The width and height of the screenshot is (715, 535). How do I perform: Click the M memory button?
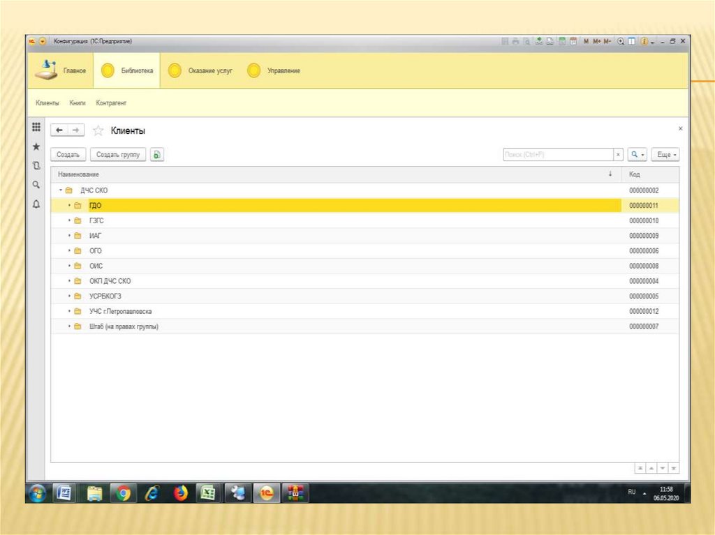(586, 41)
